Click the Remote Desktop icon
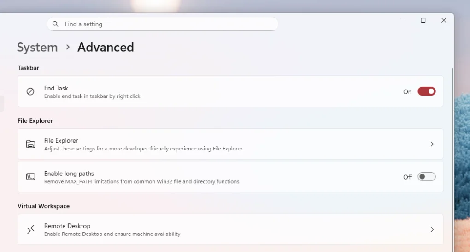Viewport: 470px width, 252px height. point(30,229)
